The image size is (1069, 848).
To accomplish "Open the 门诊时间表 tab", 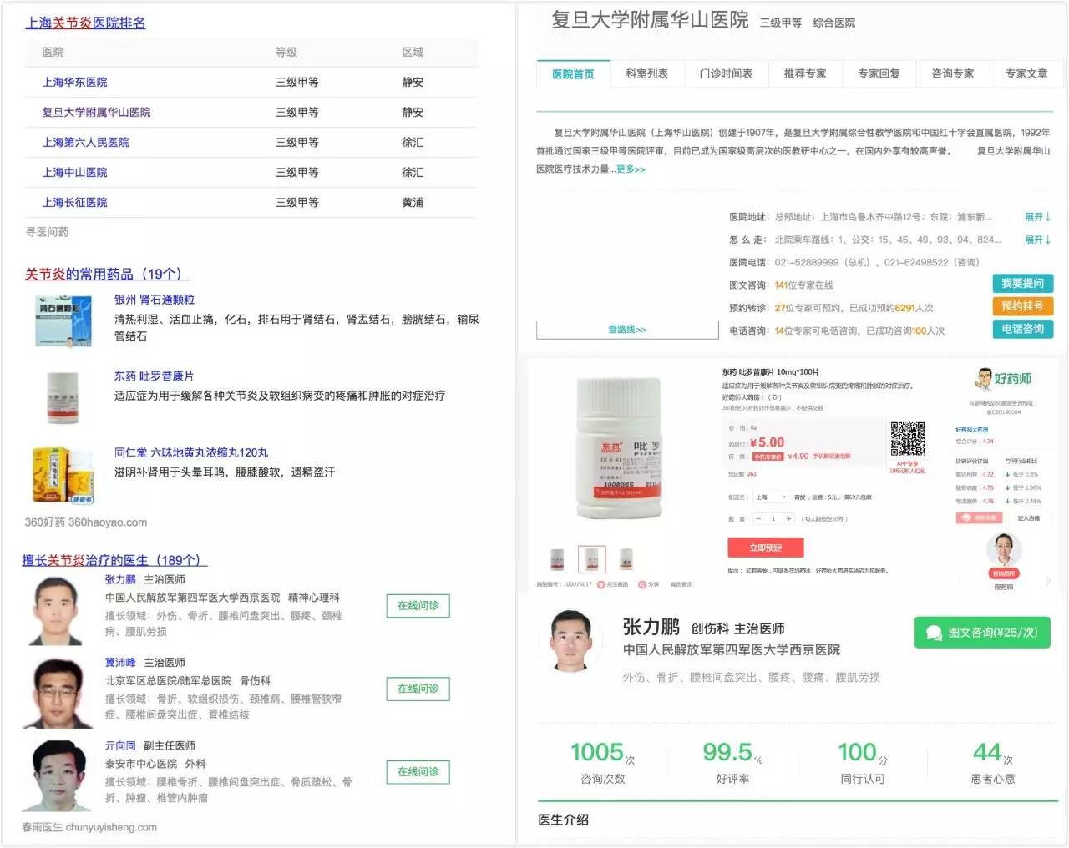I will point(726,74).
